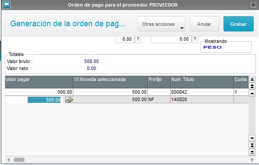Click the highlighted 500.00 Valor pagar input
The width and height of the screenshot is (259, 165).
coord(44,100)
